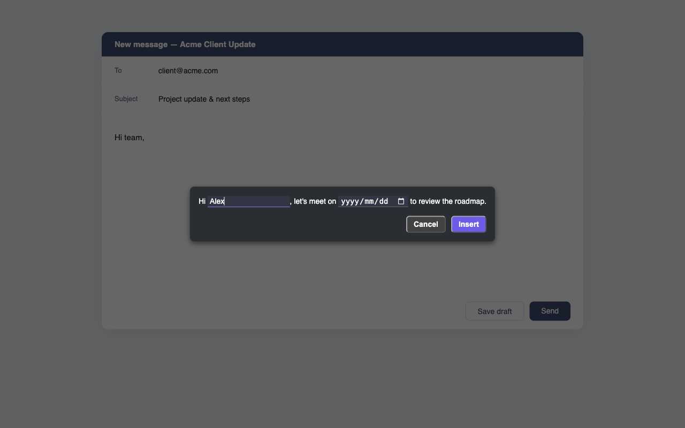Image resolution: width=685 pixels, height=428 pixels.
Task: Click the 'Hi team,' line in message body
Action: (130, 137)
